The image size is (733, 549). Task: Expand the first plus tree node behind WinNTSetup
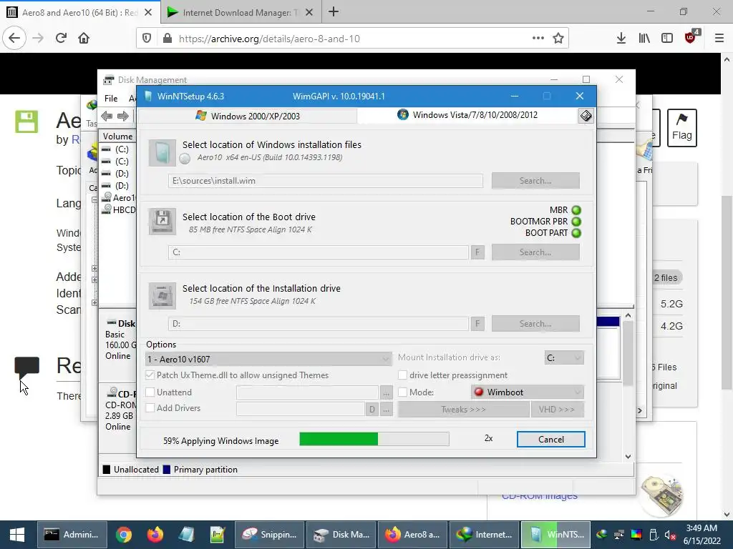(x=94, y=269)
